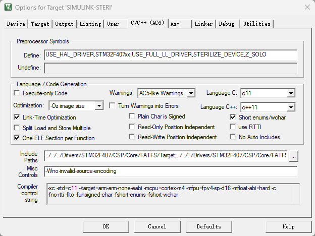Enable Turn Warnings into Errors

[112, 105]
